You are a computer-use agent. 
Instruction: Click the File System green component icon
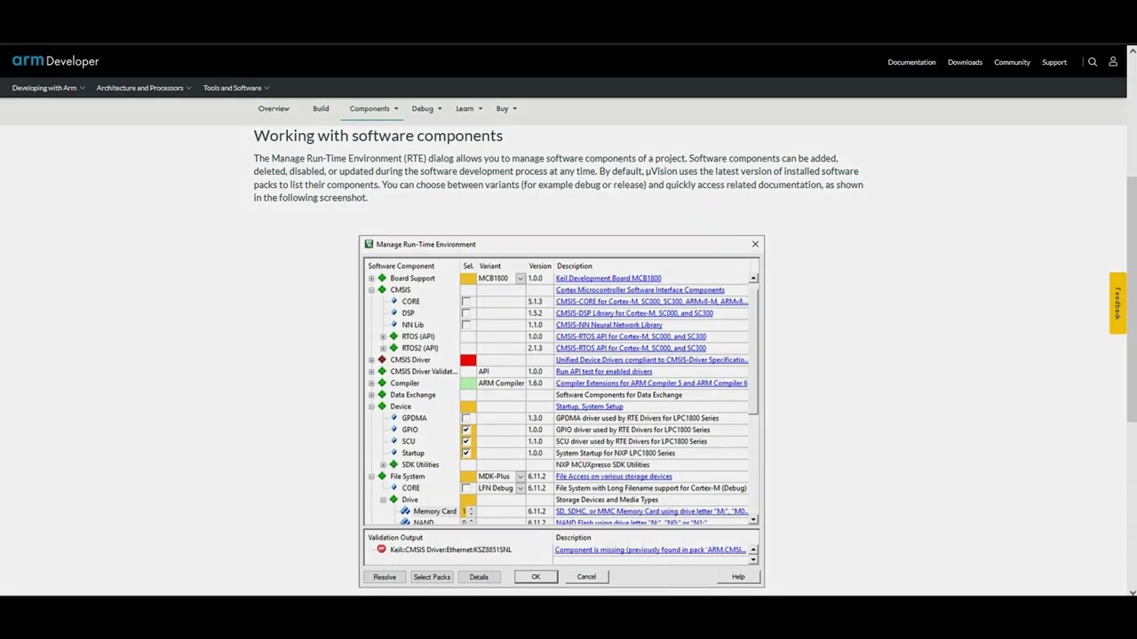(x=382, y=477)
